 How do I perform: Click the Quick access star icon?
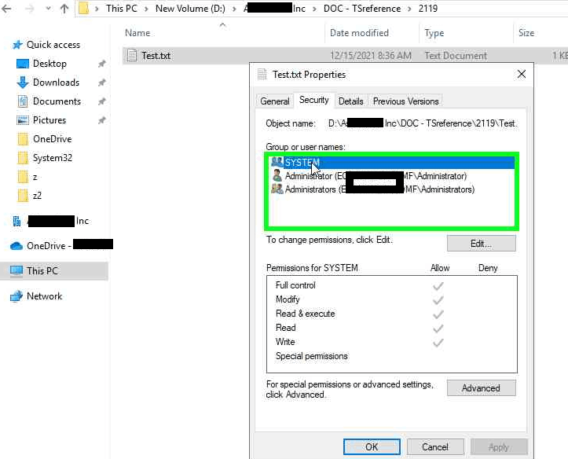point(17,45)
